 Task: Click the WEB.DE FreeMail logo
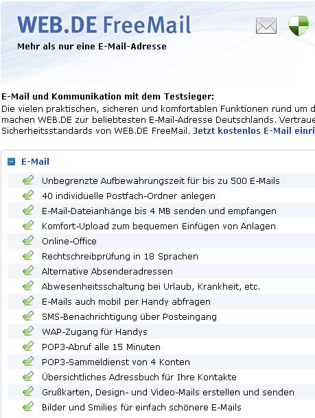pyautogui.click(x=104, y=25)
